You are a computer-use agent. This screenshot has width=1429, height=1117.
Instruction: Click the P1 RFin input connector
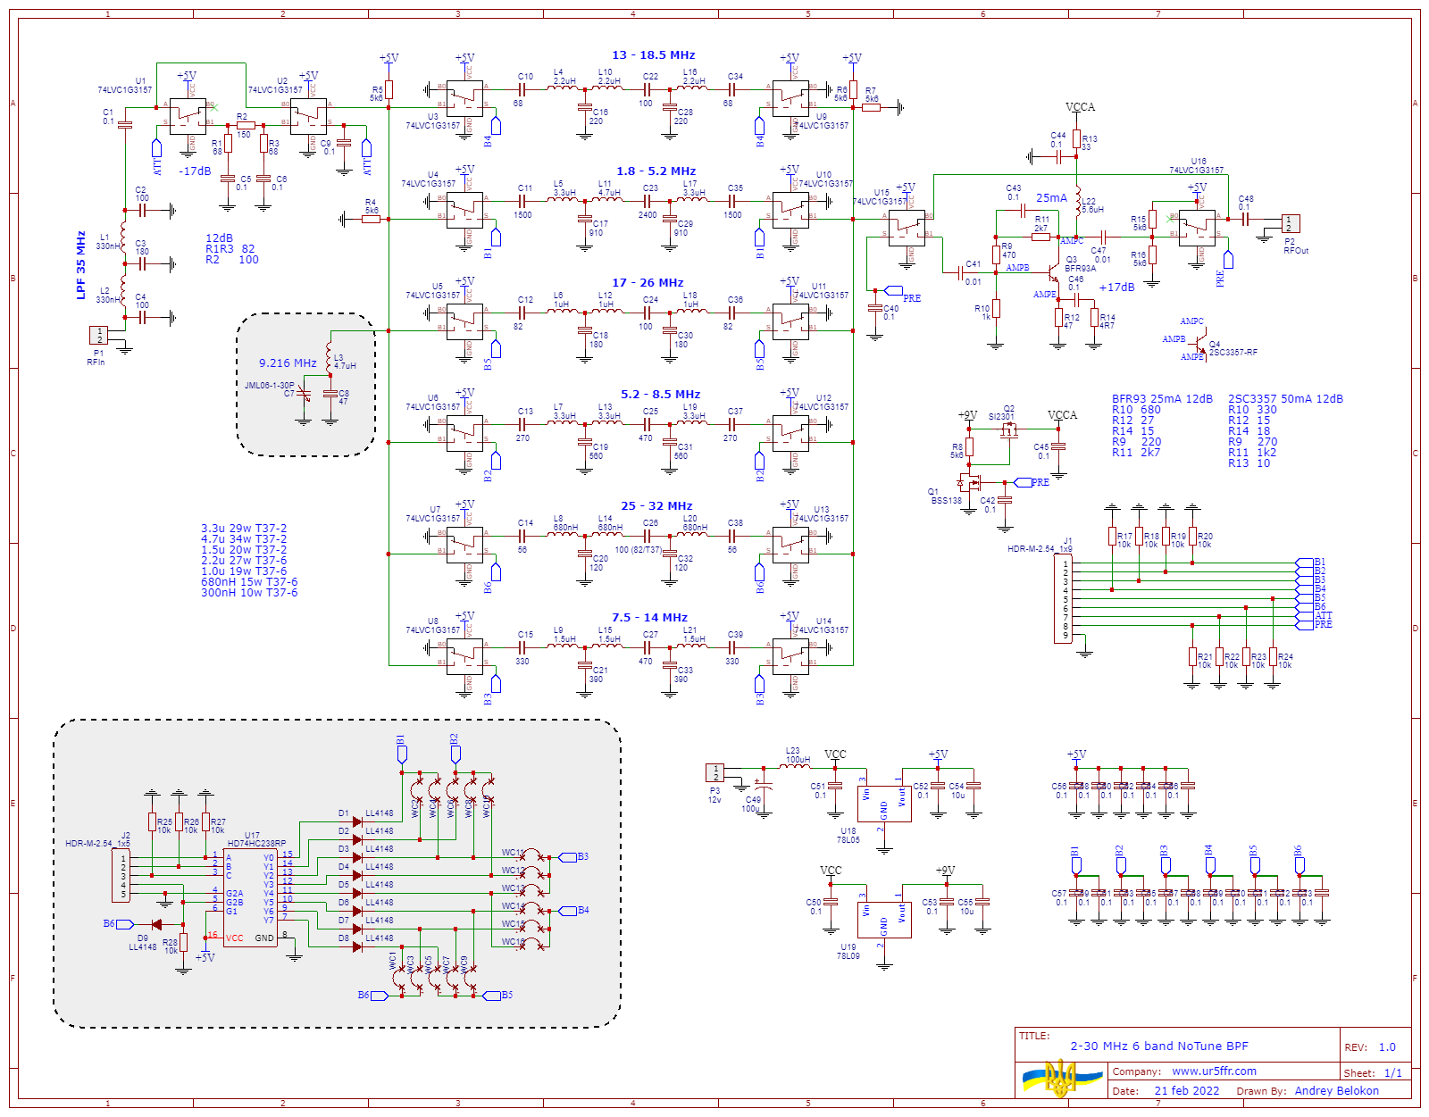98,335
